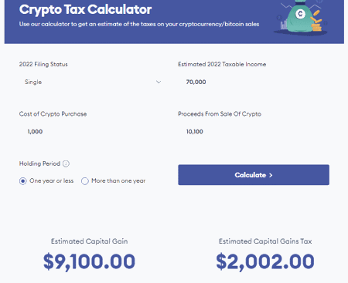Click the calculator subtitle text in banner

(x=139, y=24)
